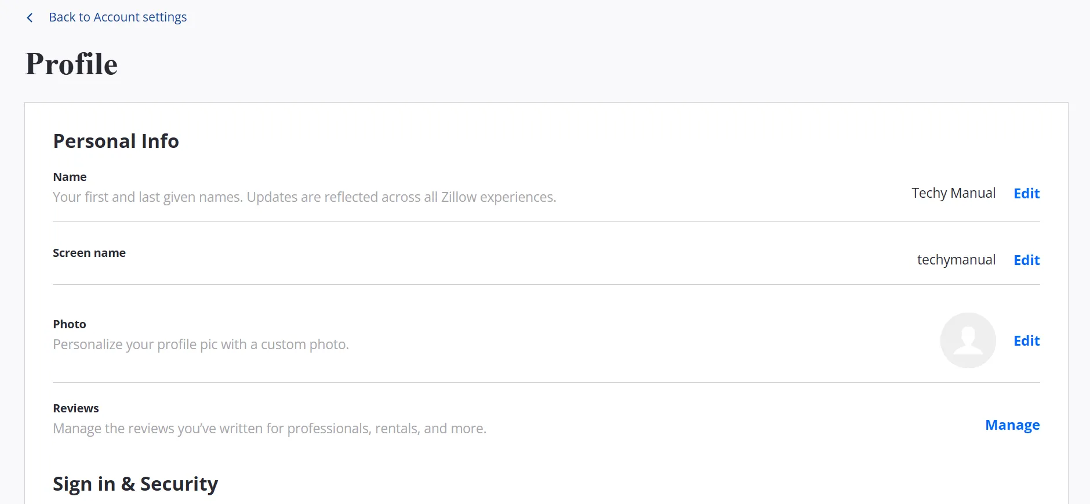Click the left-pointing arrow beside back link
1090x504 pixels.
tap(30, 17)
